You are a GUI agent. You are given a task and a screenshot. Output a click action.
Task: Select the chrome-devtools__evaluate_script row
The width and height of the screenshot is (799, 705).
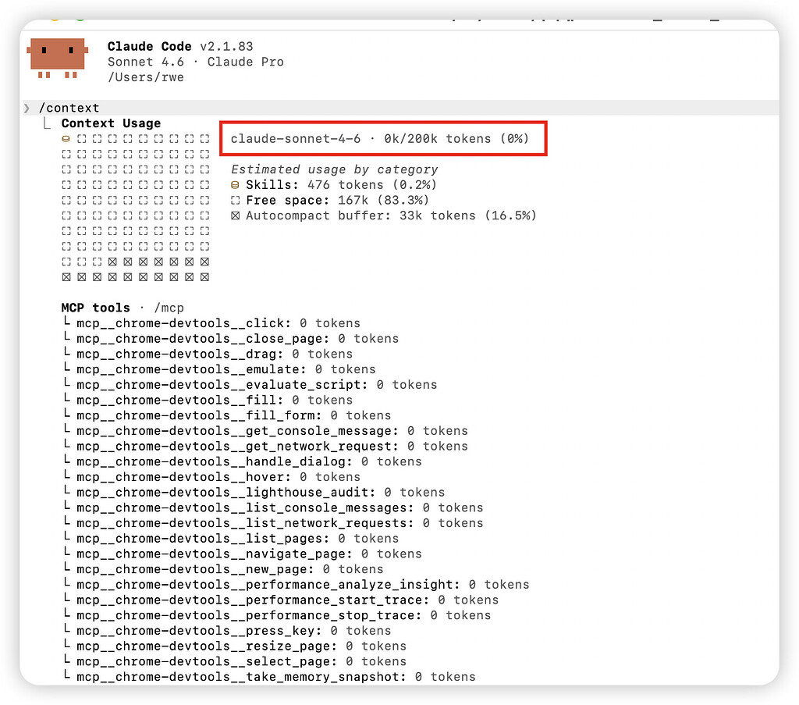250,384
